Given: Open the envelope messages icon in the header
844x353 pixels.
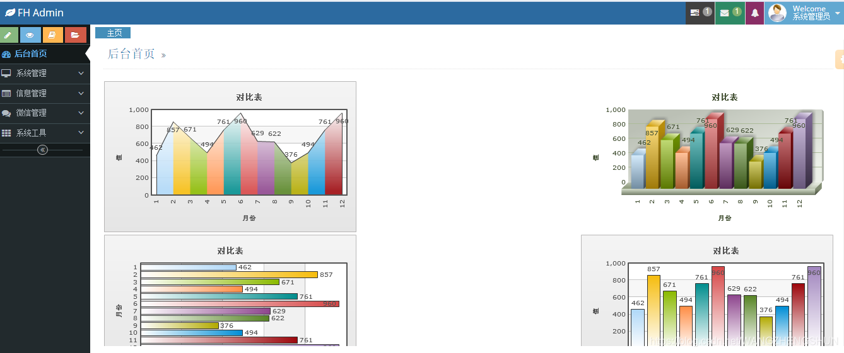Looking at the screenshot, I should point(724,13).
